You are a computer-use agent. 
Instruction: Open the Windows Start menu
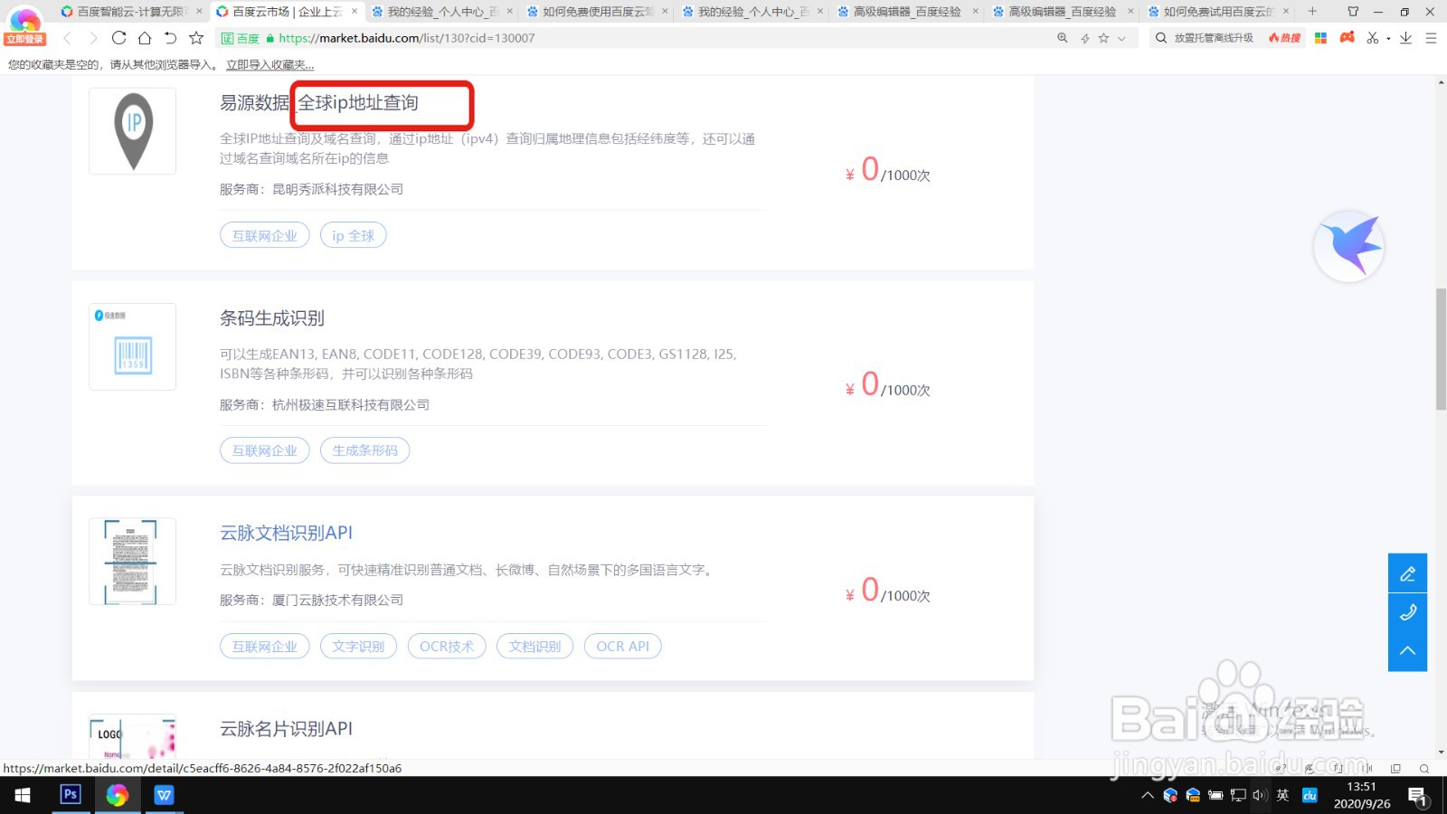[x=23, y=795]
